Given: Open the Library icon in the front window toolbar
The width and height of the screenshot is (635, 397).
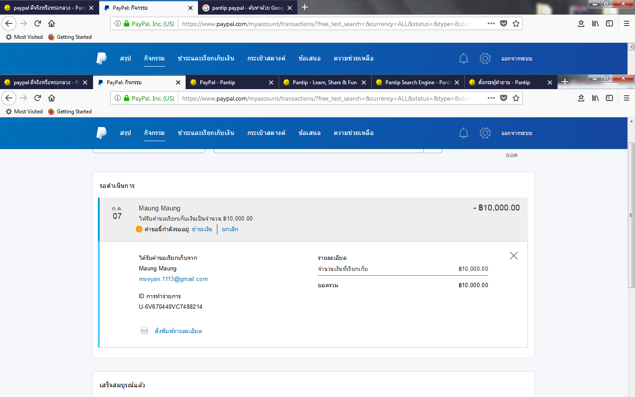Looking at the screenshot, I should (x=595, y=98).
